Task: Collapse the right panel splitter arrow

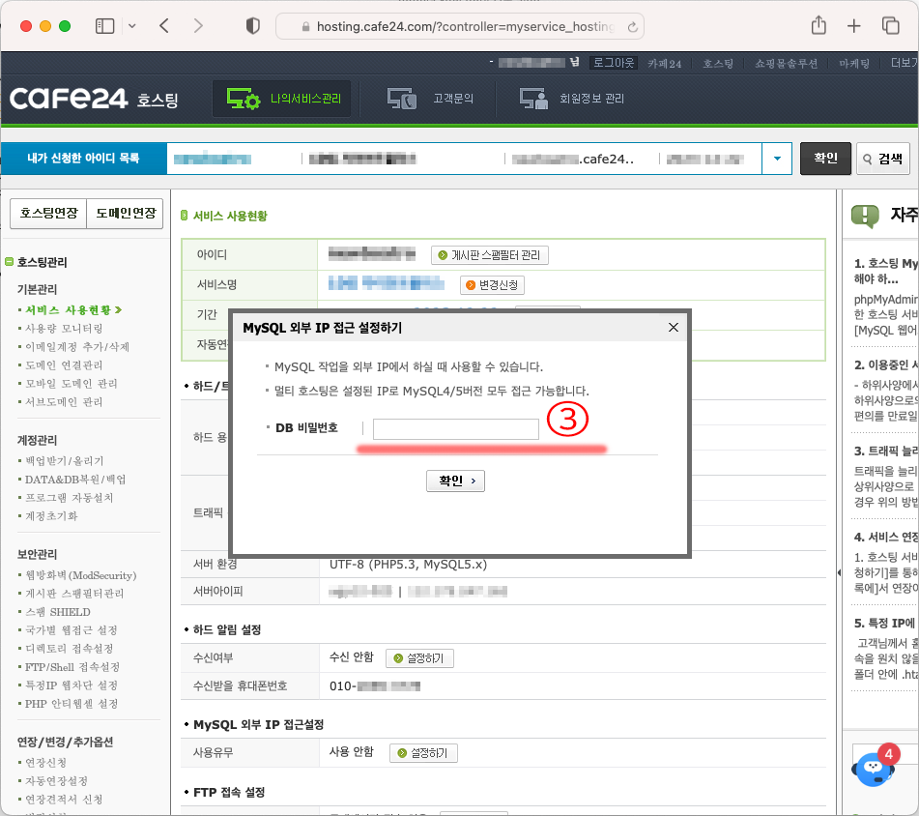Action: tap(838, 572)
